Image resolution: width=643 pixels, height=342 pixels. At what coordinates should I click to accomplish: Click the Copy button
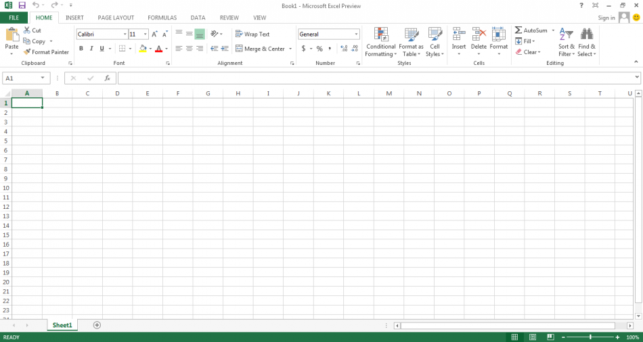pyautogui.click(x=38, y=41)
